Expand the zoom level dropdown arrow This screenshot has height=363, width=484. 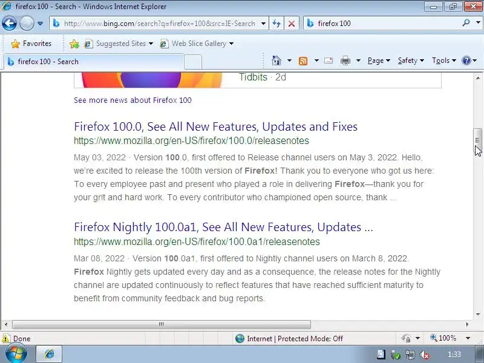(x=468, y=338)
